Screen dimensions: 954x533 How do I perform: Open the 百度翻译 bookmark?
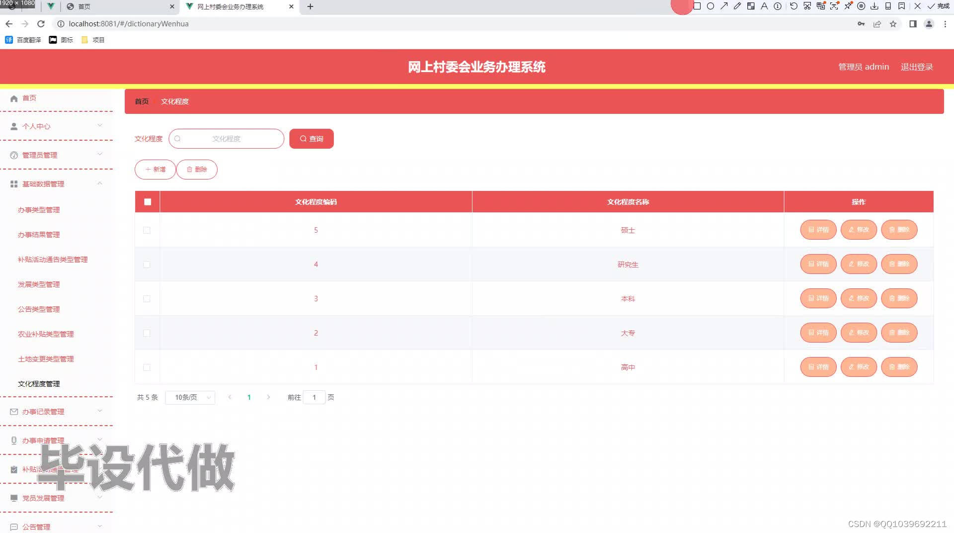(x=23, y=40)
